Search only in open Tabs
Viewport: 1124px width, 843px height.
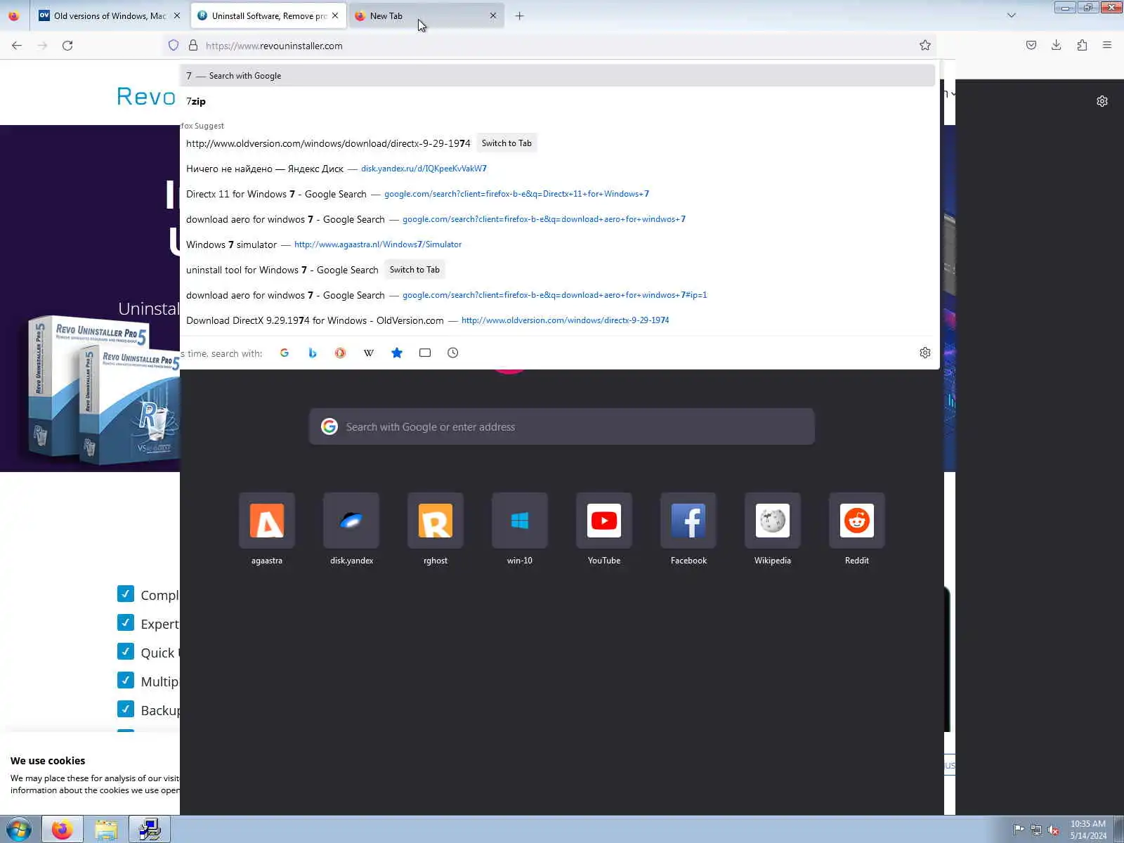pyautogui.click(x=425, y=353)
